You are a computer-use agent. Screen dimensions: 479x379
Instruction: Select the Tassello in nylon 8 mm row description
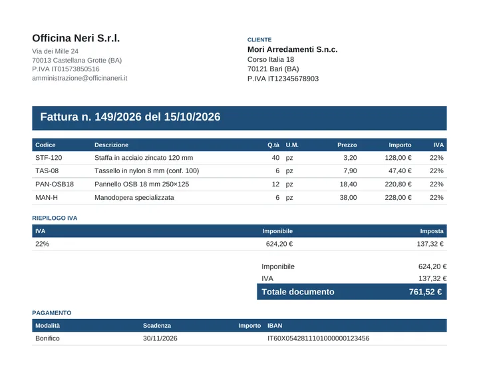146,171
